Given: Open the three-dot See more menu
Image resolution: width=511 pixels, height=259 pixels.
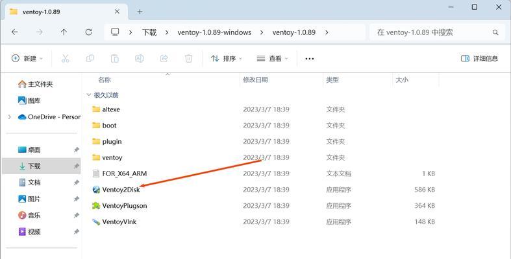Looking at the screenshot, I should (310, 59).
